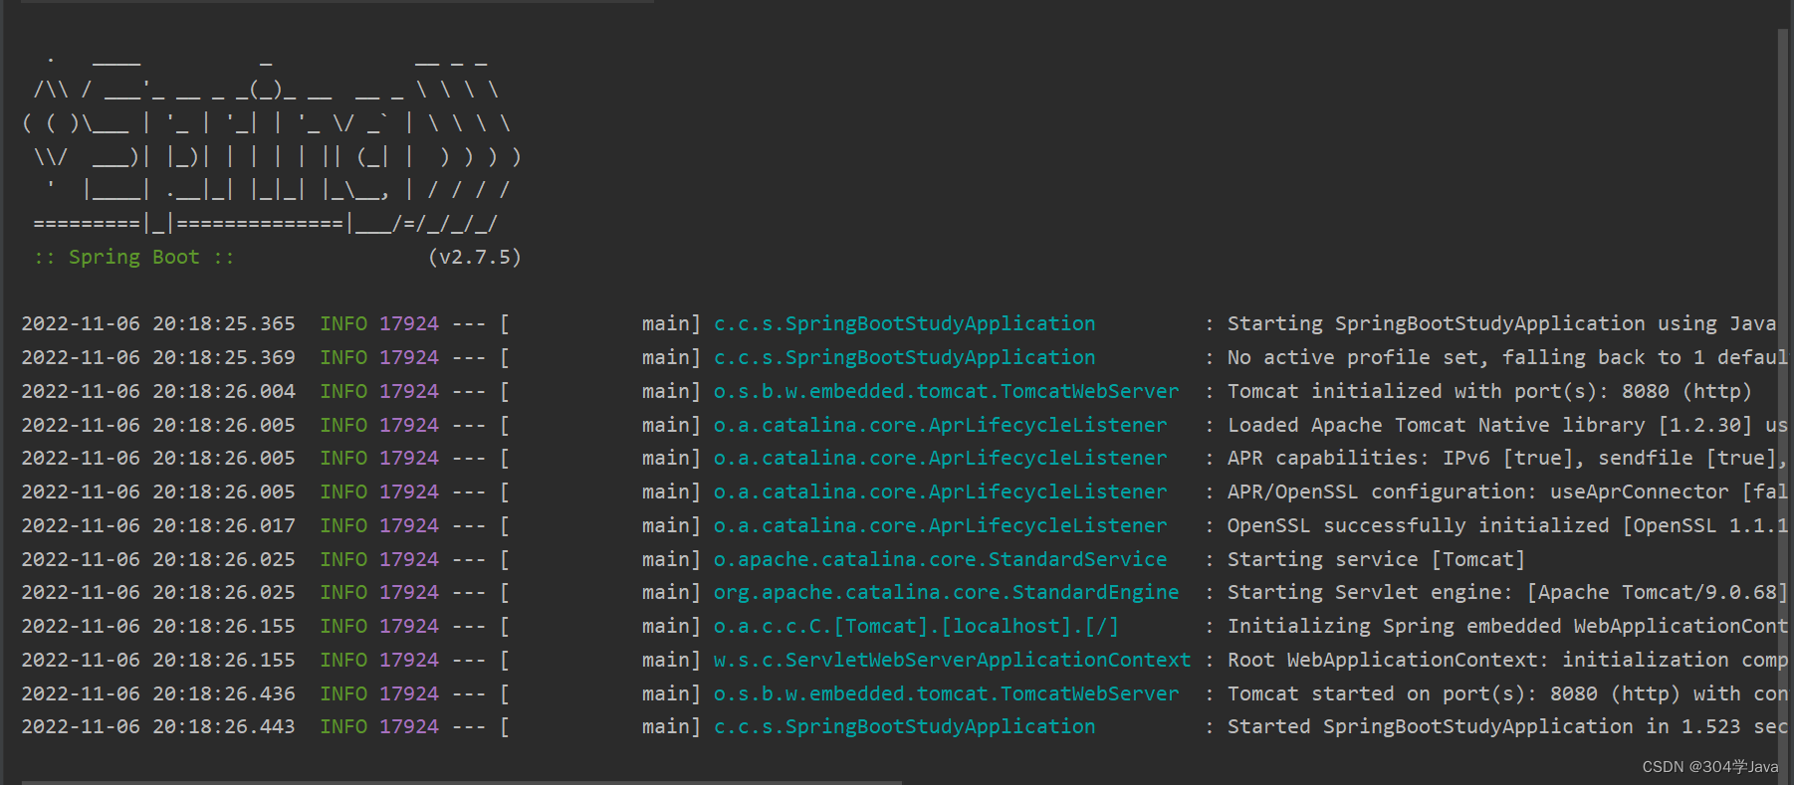Click message 'Initializing Spring embedded WebApplicationCont'
Screen dimensions: 1794x785
pos(1507,626)
